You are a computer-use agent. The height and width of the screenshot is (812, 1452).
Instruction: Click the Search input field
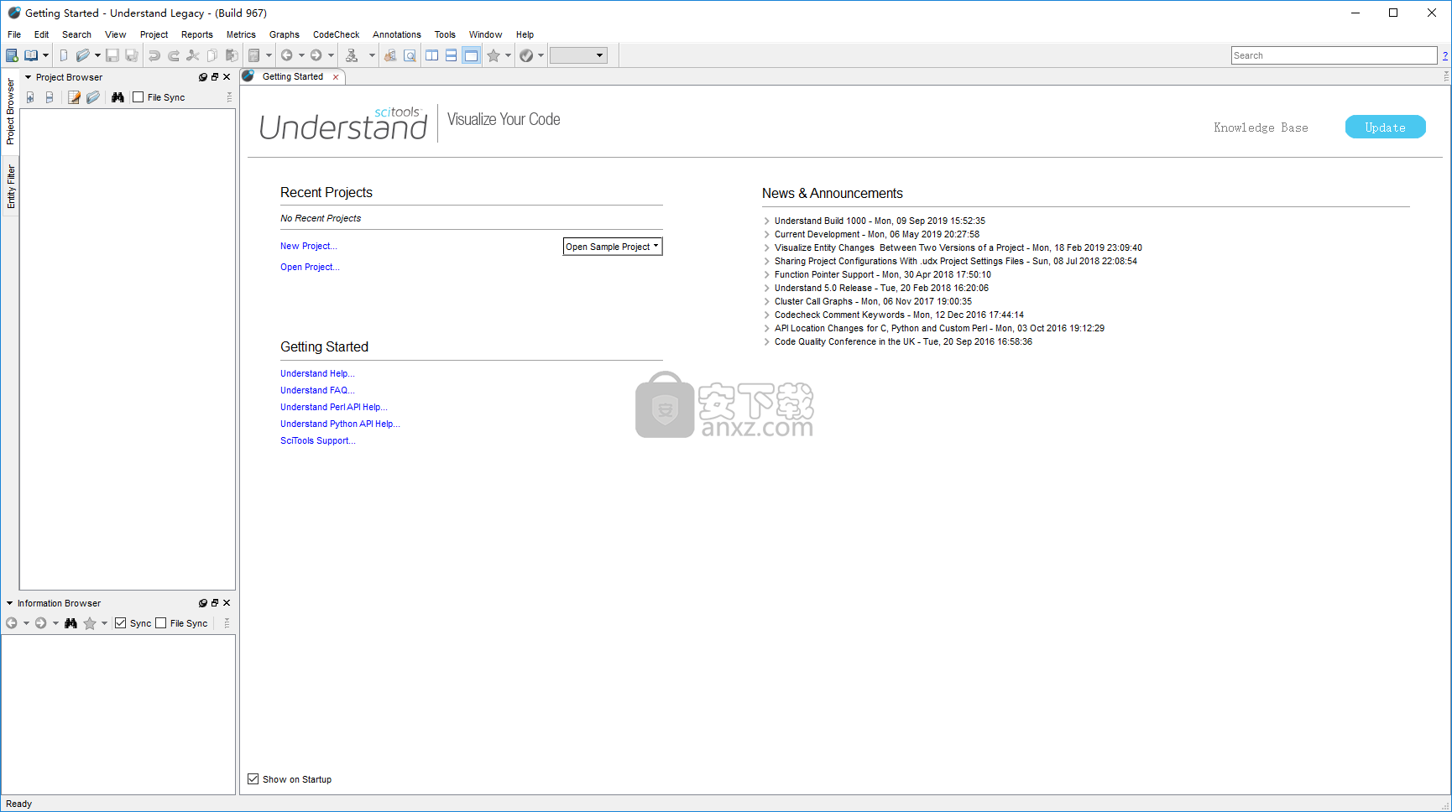pos(1334,55)
